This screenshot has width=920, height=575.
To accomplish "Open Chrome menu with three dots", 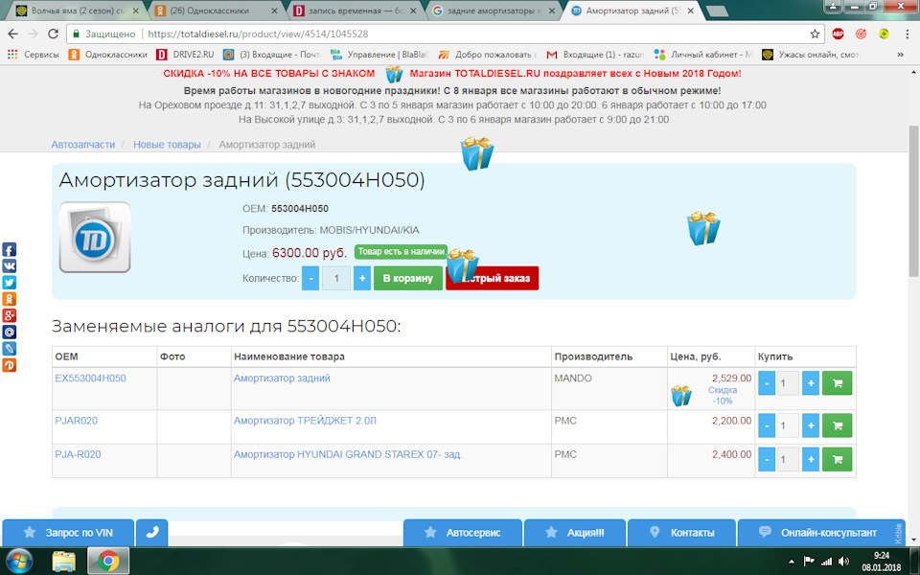I will click(908, 34).
